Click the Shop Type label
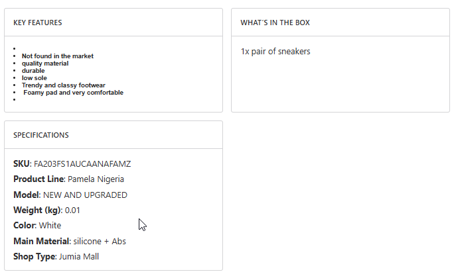The height and width of the screenshot is (278, 456). click(x=34, y=257)
